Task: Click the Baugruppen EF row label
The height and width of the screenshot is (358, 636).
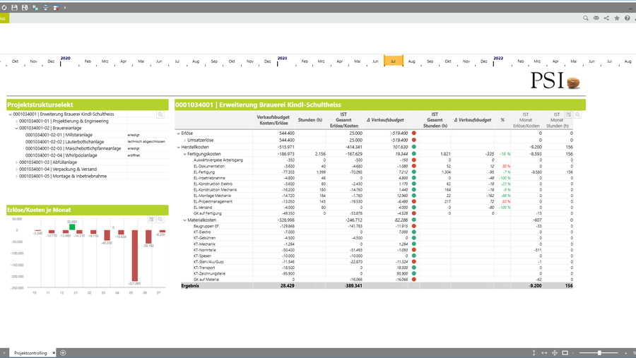Action: pyautogui.click(x=206, y=226)
